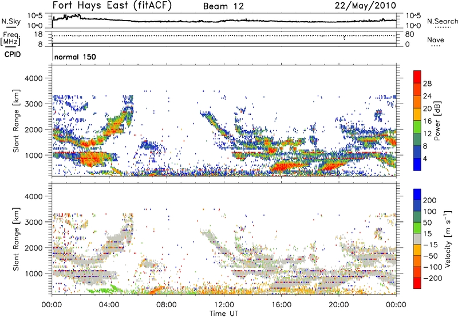Click the '80' Nave axis value

409,34
